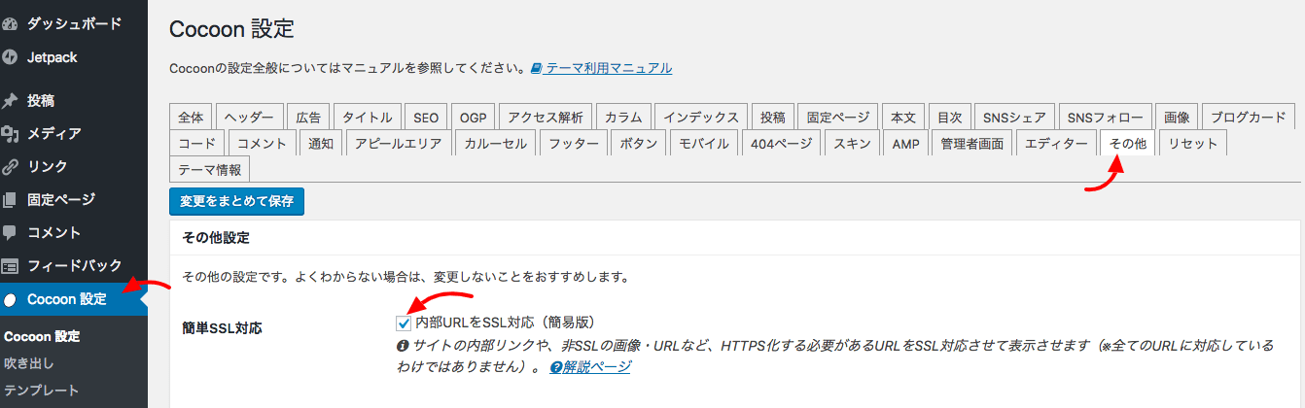Select the その他 tab
The height and width of the screenshot is (408, 1305).
click(x=1128, y=144)
